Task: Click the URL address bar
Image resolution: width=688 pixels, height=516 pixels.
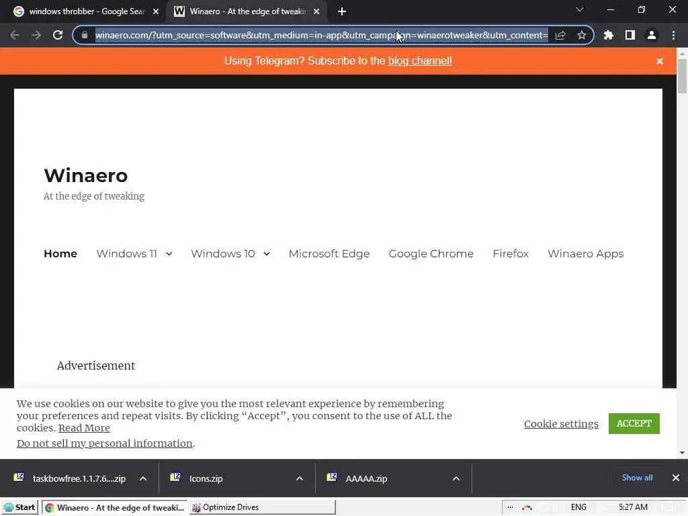Action: click(x=322, y=35)
